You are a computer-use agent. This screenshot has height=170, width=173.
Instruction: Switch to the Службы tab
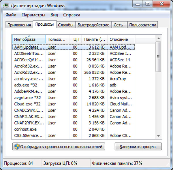[66, 25]
